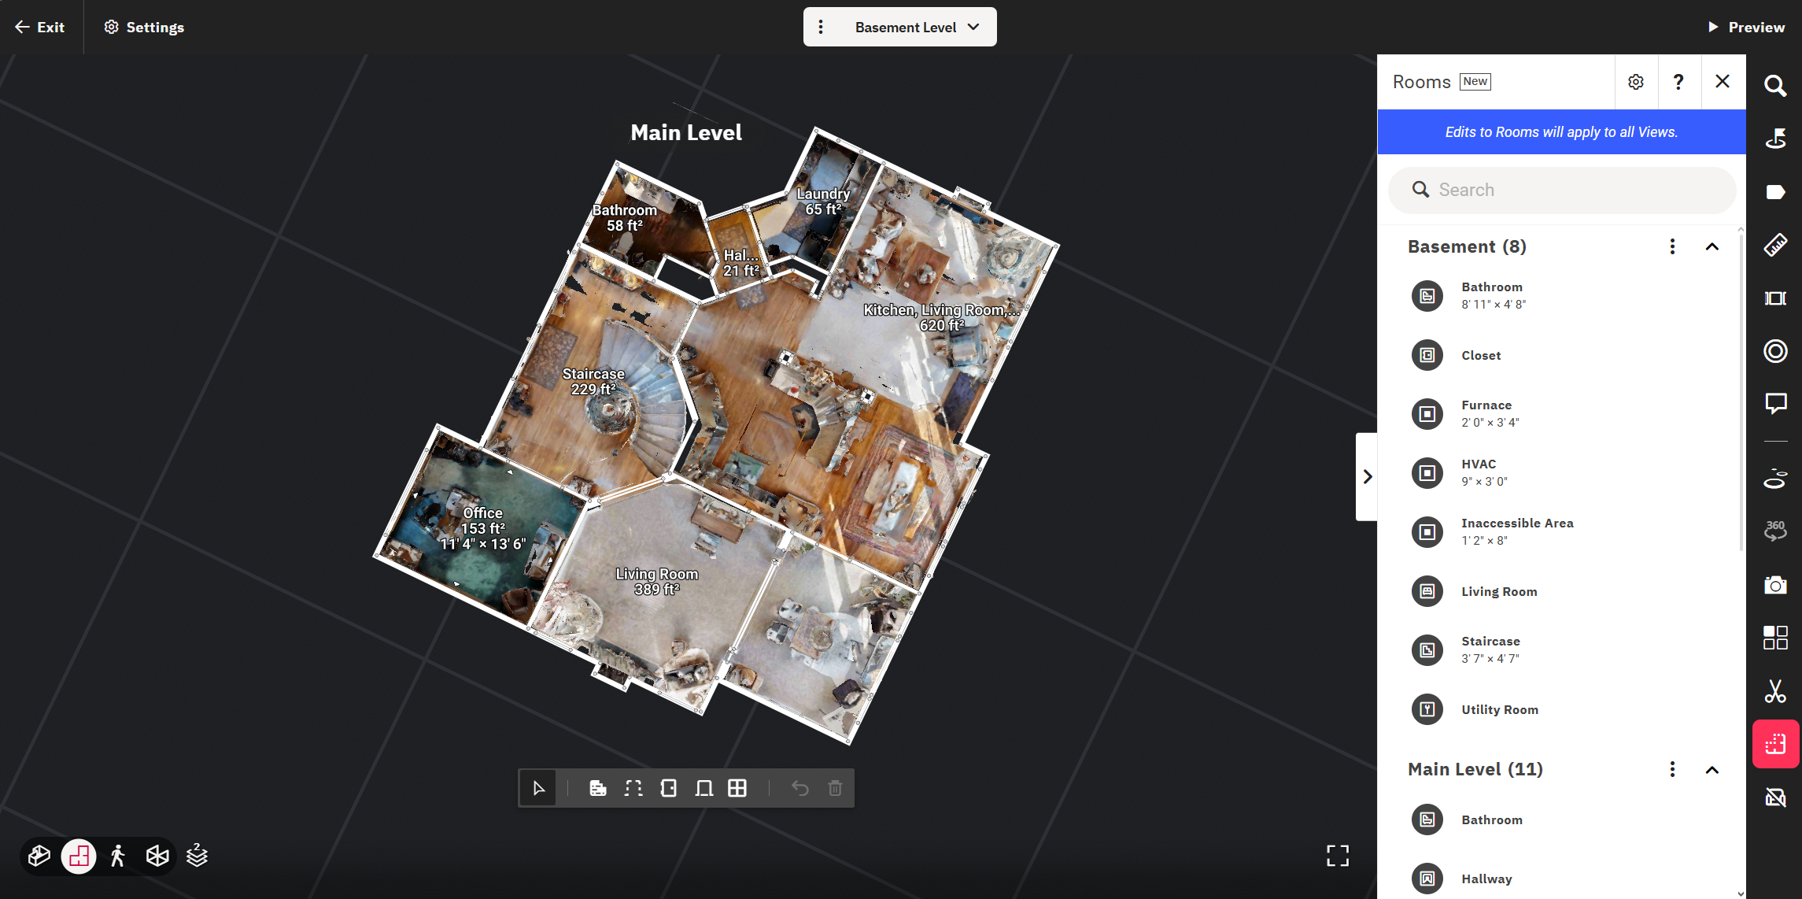Image resolution: width=1802 pixels, height=899 pixels.
Task: Switch to walking Inside view
Action: click(118, 856)
